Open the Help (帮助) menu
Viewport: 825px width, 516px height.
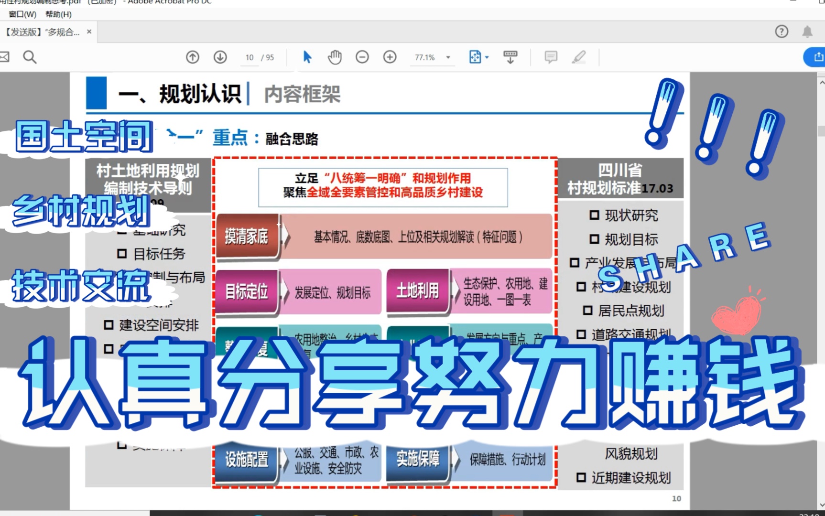58,14
